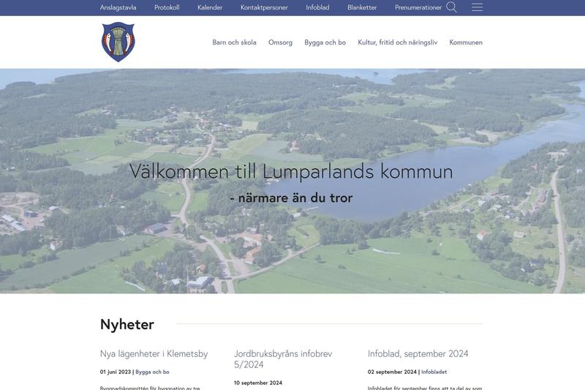This screenshot has width=585, height=390.
Task: Click the search magnifier icon
Action: [x=451, y=7]
